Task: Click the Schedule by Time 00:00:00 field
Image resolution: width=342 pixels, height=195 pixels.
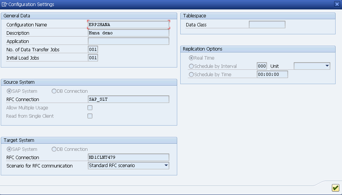Action: (272, 75)
